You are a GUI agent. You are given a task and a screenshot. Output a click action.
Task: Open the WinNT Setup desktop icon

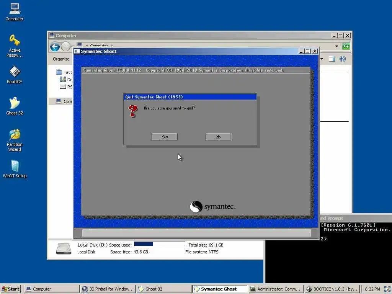tap(15, 169)
